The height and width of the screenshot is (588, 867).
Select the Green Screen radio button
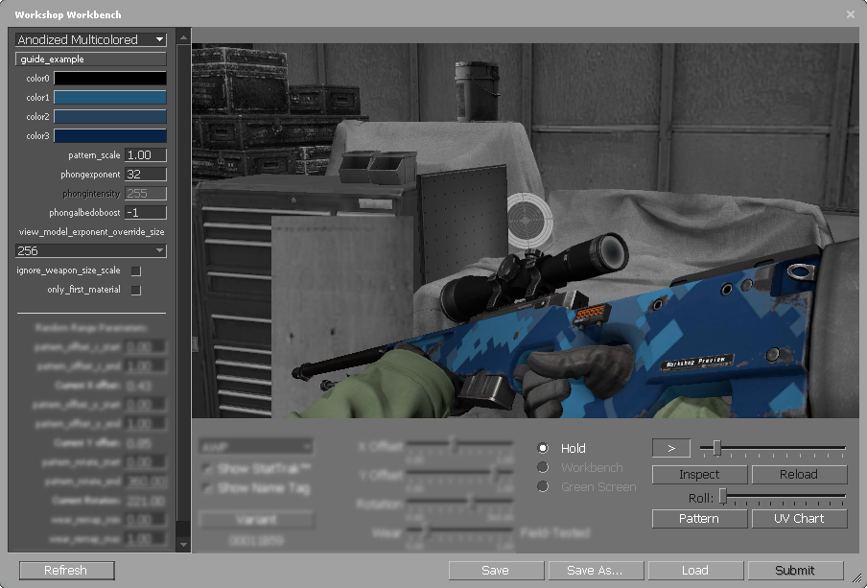tap(543, 486)
